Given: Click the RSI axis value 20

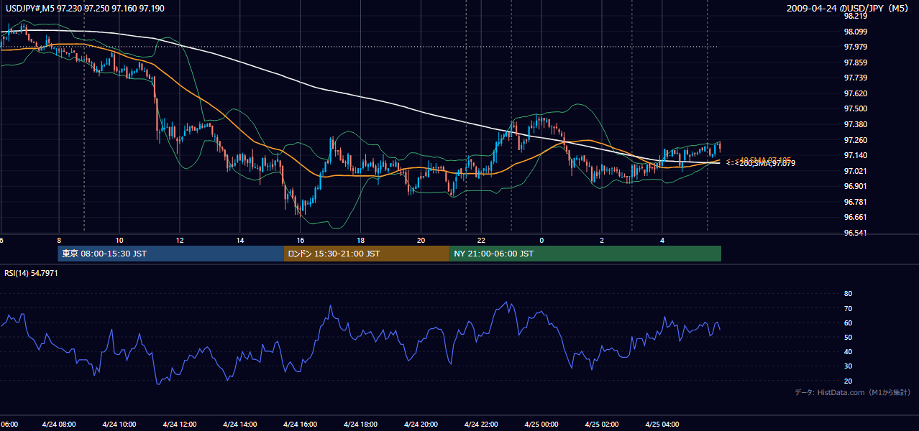Looking at the screenshot, I should (x=848, y=381).
